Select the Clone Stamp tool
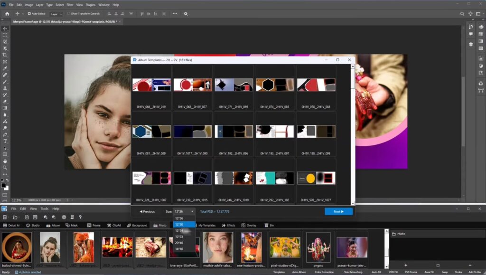The height and width of the screenshot is (275, 486). (5, 88)
